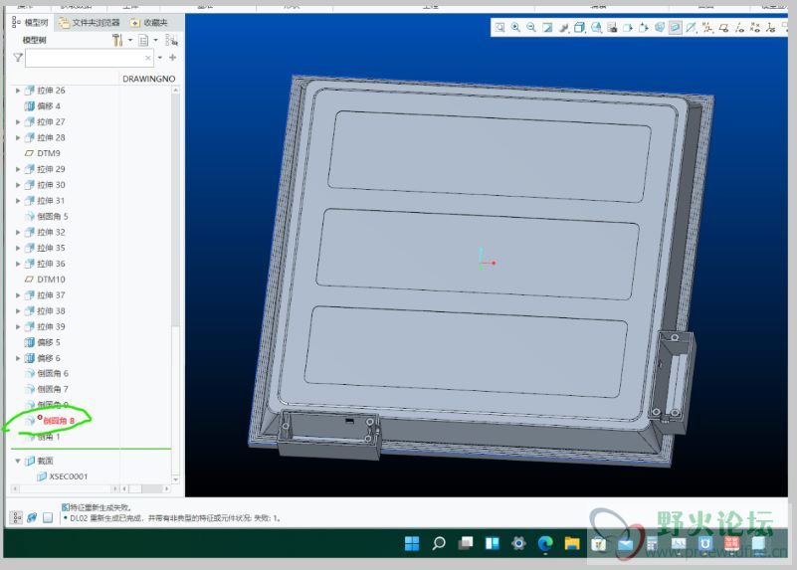Screen dimensions: 797x570
Task: Click the Zoom Out magnifier icon
Action: pos(531,28)
